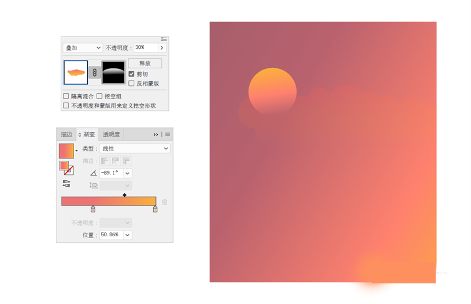Open the transparency panel flyout menu icon

click(x=164, y=39)
